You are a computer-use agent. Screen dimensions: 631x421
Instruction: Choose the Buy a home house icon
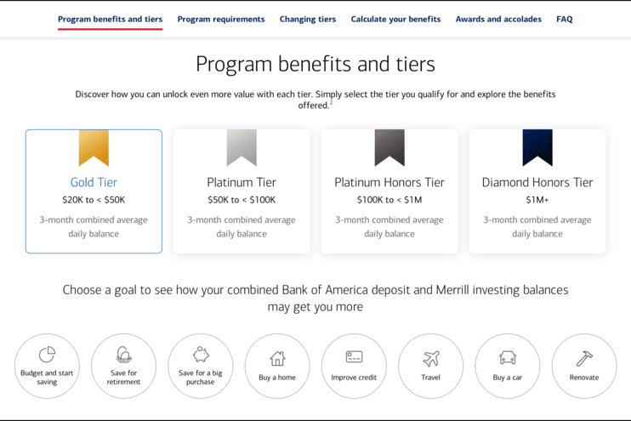277,358
